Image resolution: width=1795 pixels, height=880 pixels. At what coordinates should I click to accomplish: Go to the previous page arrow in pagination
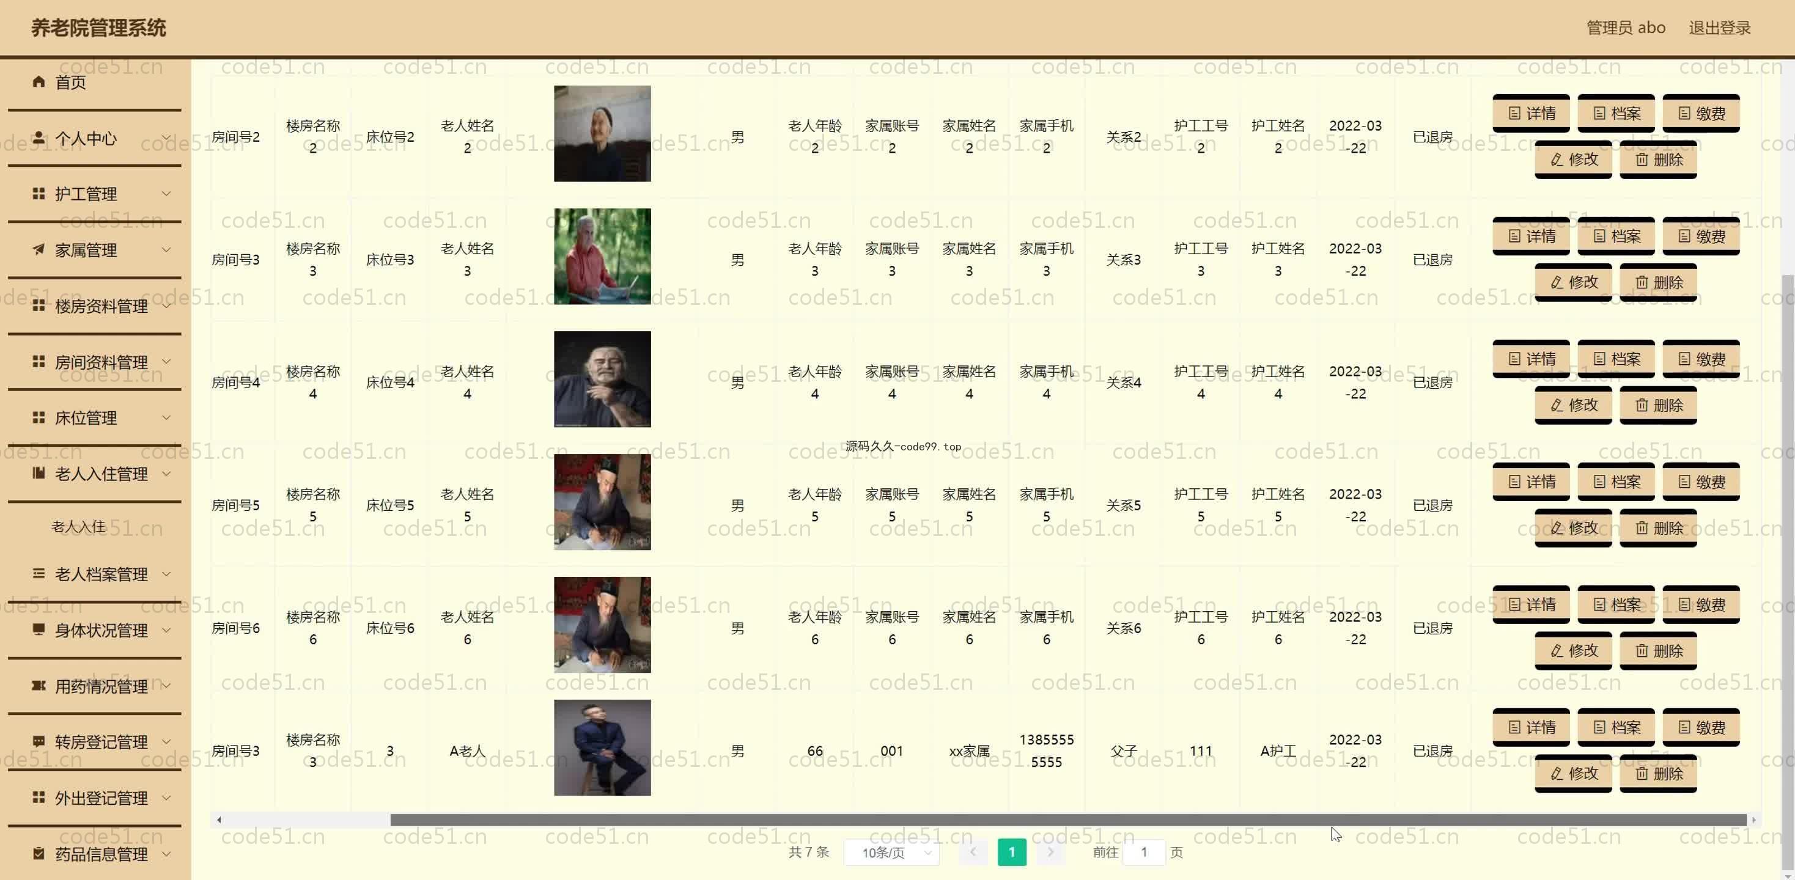[973, 852]
